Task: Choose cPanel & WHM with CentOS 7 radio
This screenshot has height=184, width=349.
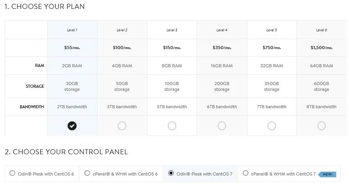Action: (x=245, y=173)
